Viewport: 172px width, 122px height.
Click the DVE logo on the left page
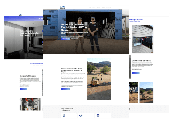(x=20, y=15)
